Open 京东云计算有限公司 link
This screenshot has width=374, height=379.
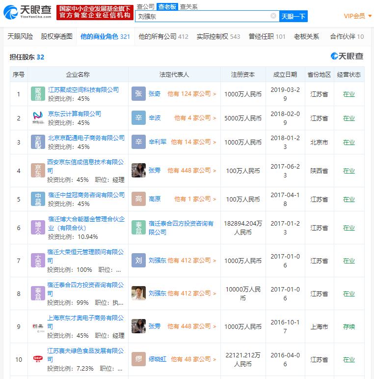click(x=74, y=114)
